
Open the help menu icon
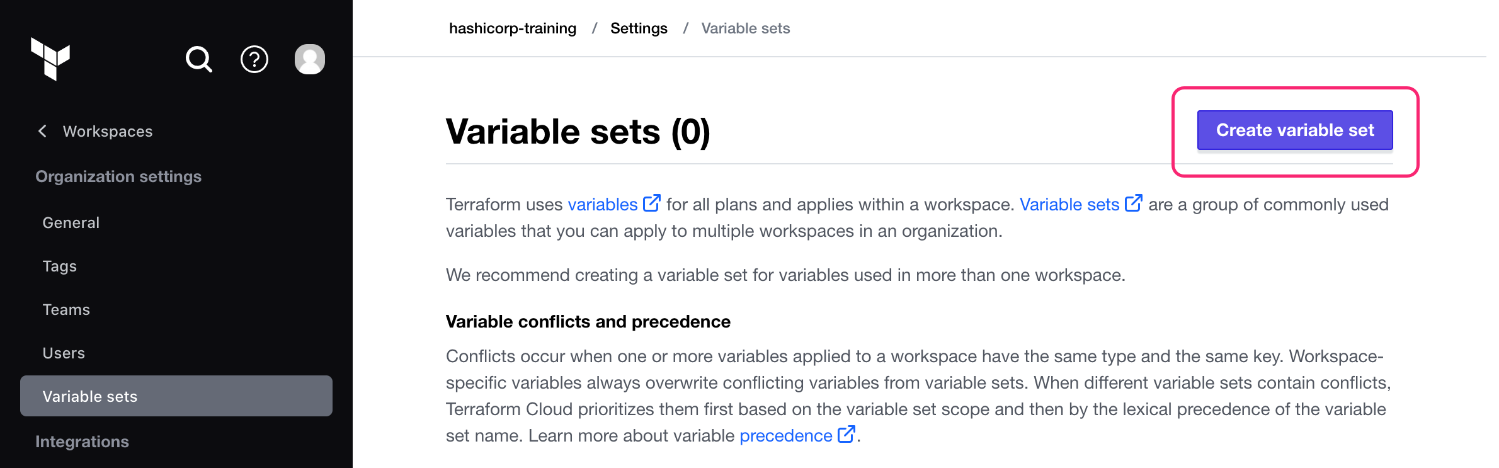254,59
